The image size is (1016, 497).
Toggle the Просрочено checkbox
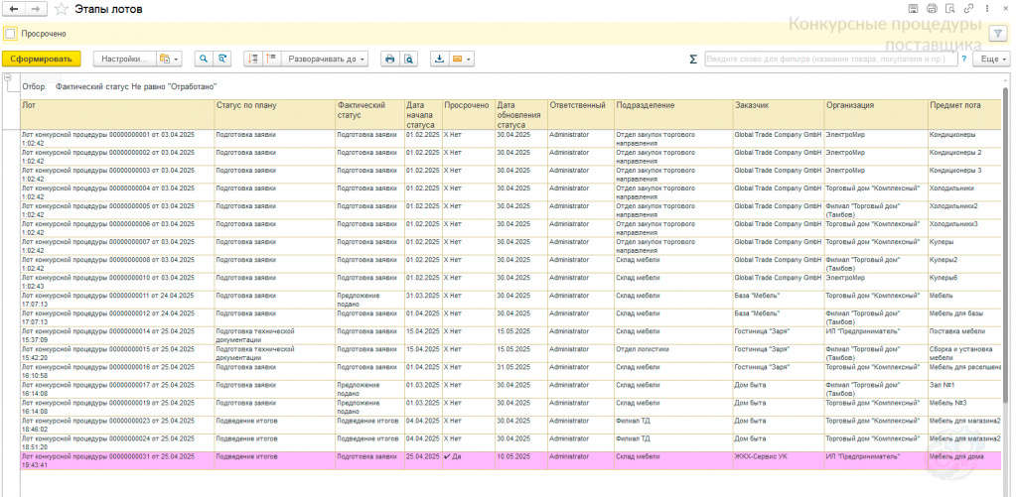10,34
